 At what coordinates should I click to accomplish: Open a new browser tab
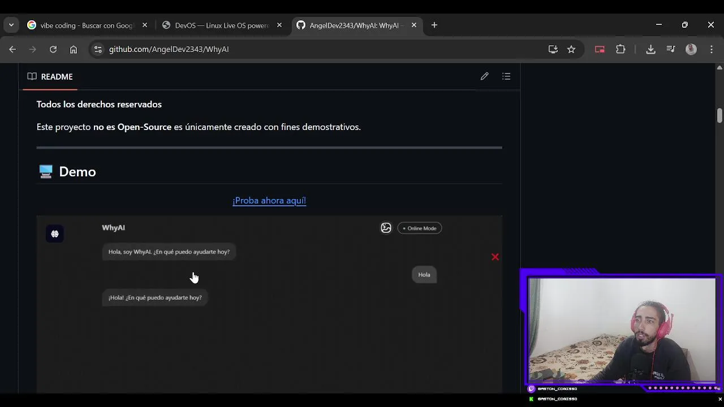point(434,25)
